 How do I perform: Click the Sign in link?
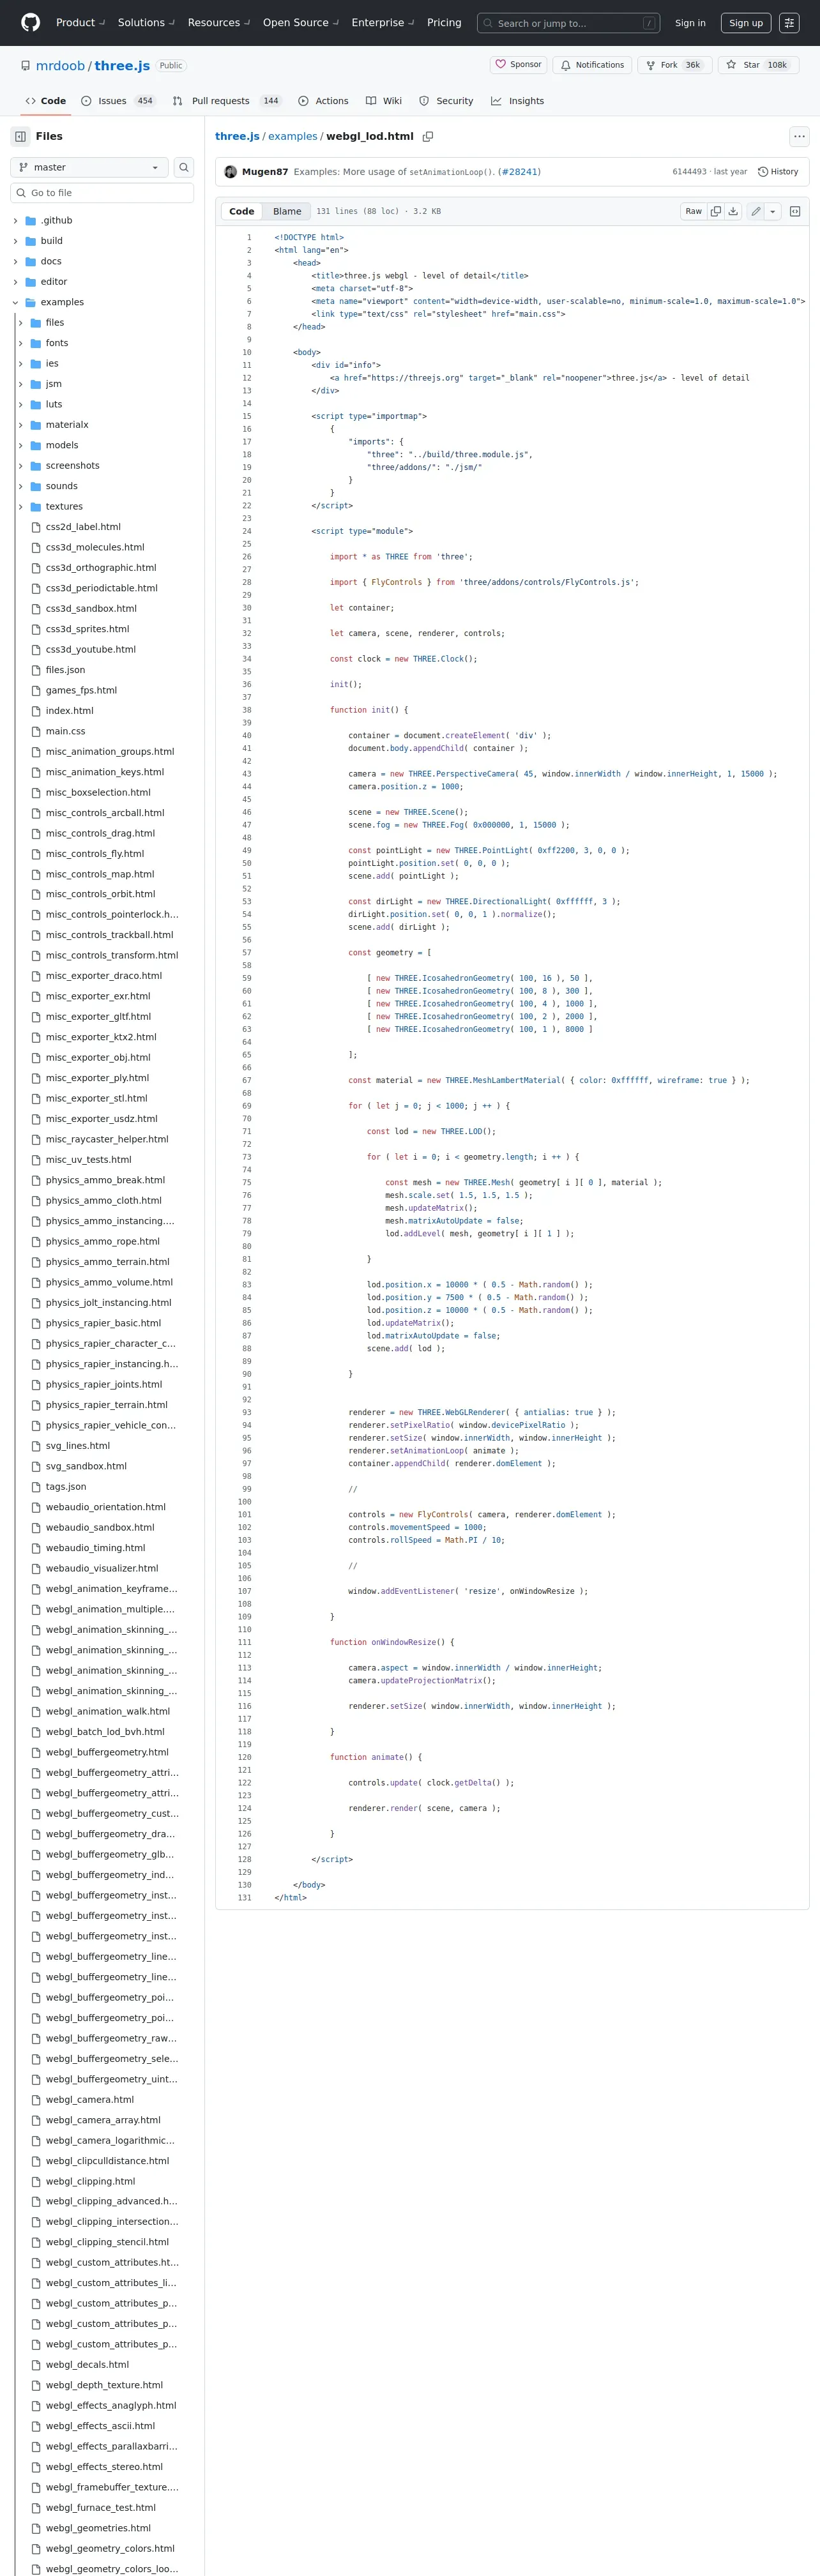coord(690,23)
